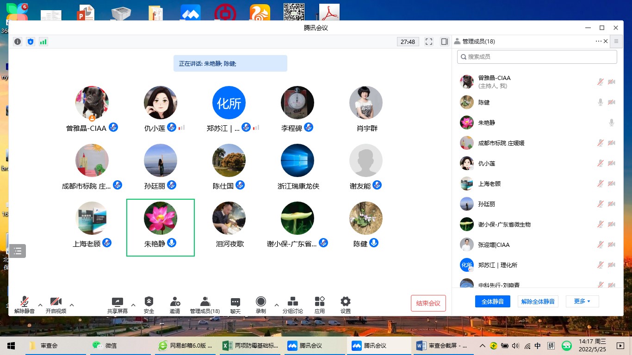Screen dimensions: 632x355
Task: Switch to 微信 in the taskbar
Action: [x=111, y=345]
